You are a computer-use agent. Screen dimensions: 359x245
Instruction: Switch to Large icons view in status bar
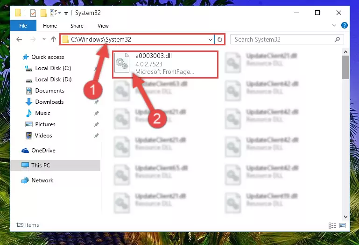343,226
